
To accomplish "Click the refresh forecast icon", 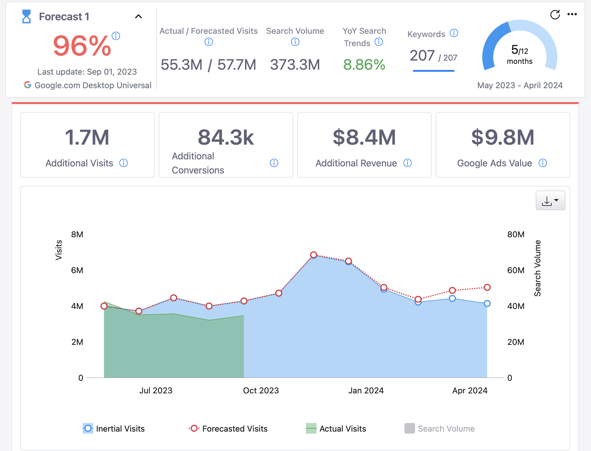I will (x=555, y=15).
